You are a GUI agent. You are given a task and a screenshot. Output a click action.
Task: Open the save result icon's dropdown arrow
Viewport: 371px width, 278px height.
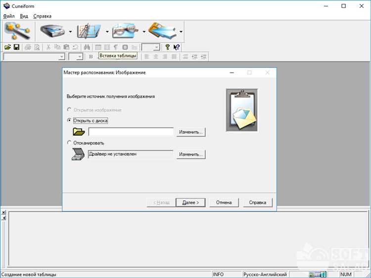tap(181, 32)
